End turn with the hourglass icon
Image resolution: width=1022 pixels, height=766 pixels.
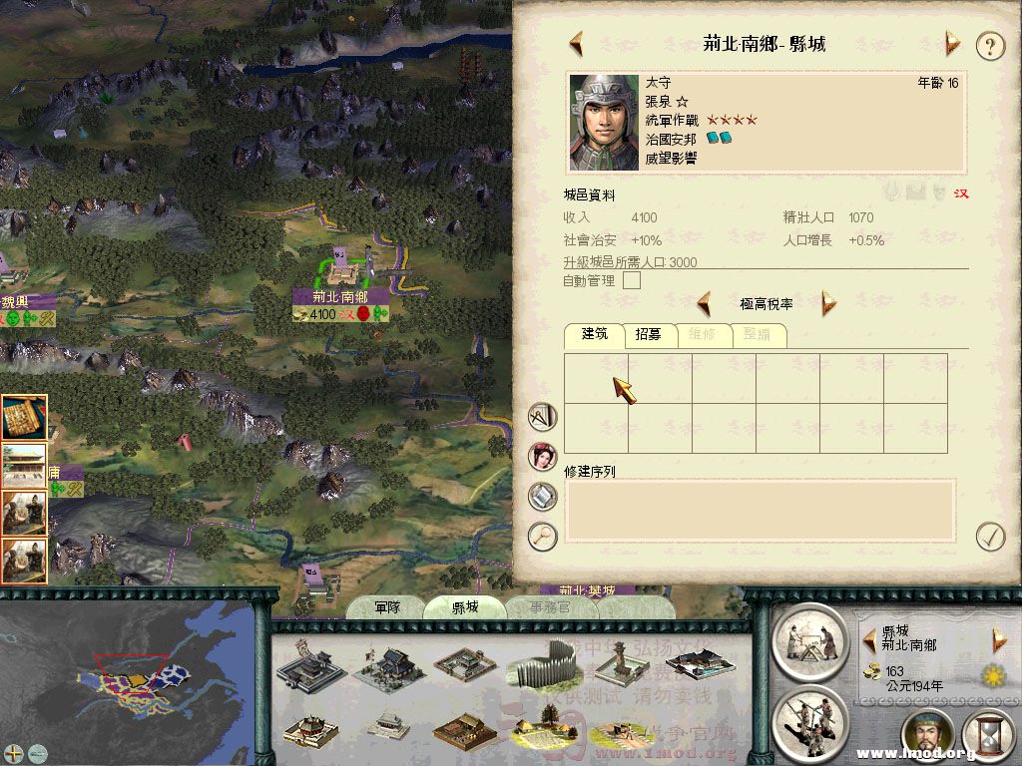click(989, 735)
